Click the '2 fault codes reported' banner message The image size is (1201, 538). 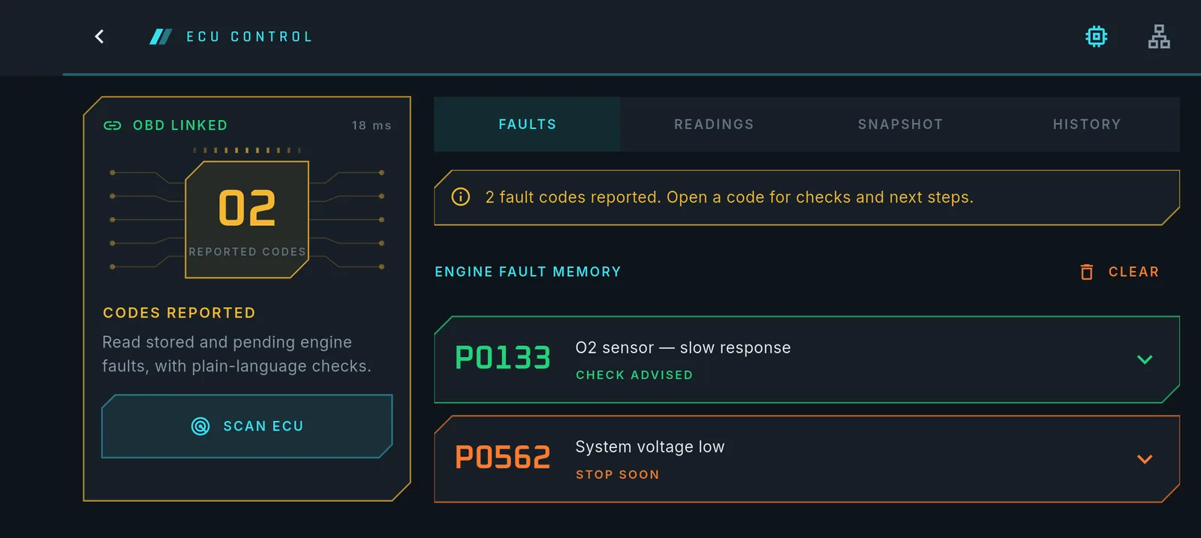[729, 197]
